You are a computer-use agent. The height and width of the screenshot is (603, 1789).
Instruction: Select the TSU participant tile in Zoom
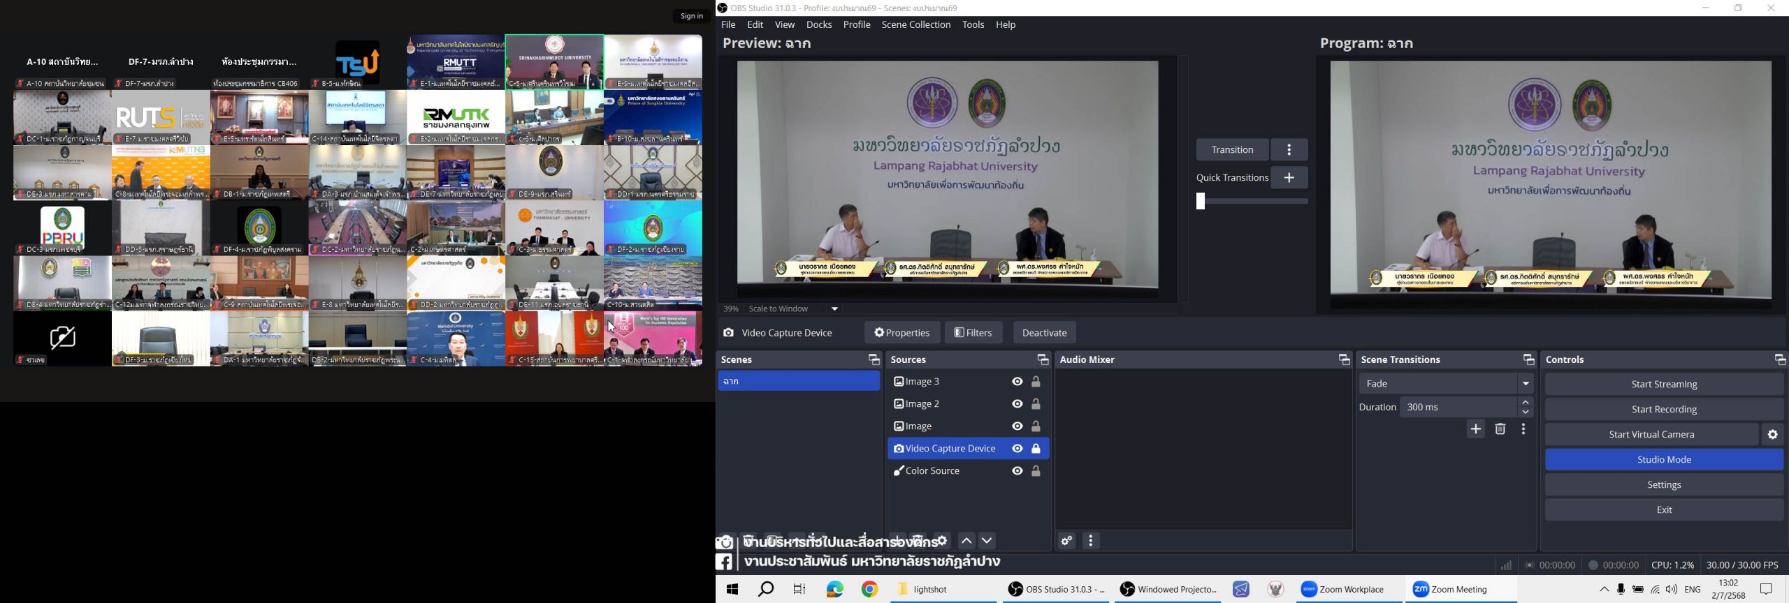(x=357, y=62)
